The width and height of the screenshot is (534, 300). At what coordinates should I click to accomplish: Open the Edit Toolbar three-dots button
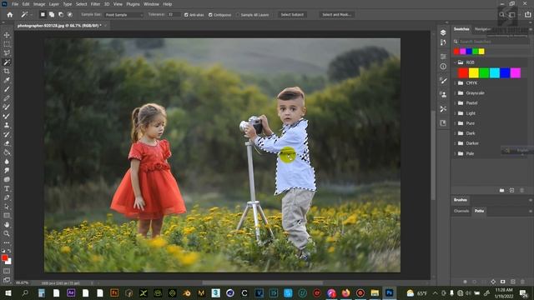click(7, 242)
